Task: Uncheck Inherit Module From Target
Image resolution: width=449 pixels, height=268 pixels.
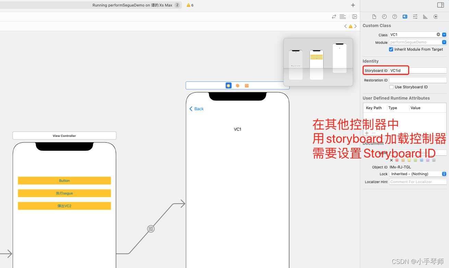Action: click(391, 49)
